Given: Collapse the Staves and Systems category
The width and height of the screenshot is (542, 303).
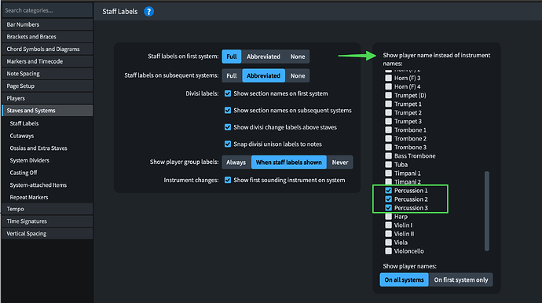Looking at the screenshot, I should point(47,111).
